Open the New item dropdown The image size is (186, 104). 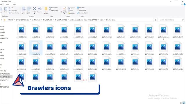coord(53,8)
